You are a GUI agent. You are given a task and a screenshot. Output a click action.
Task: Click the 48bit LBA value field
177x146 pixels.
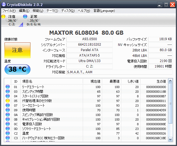(x=160, y=56)
